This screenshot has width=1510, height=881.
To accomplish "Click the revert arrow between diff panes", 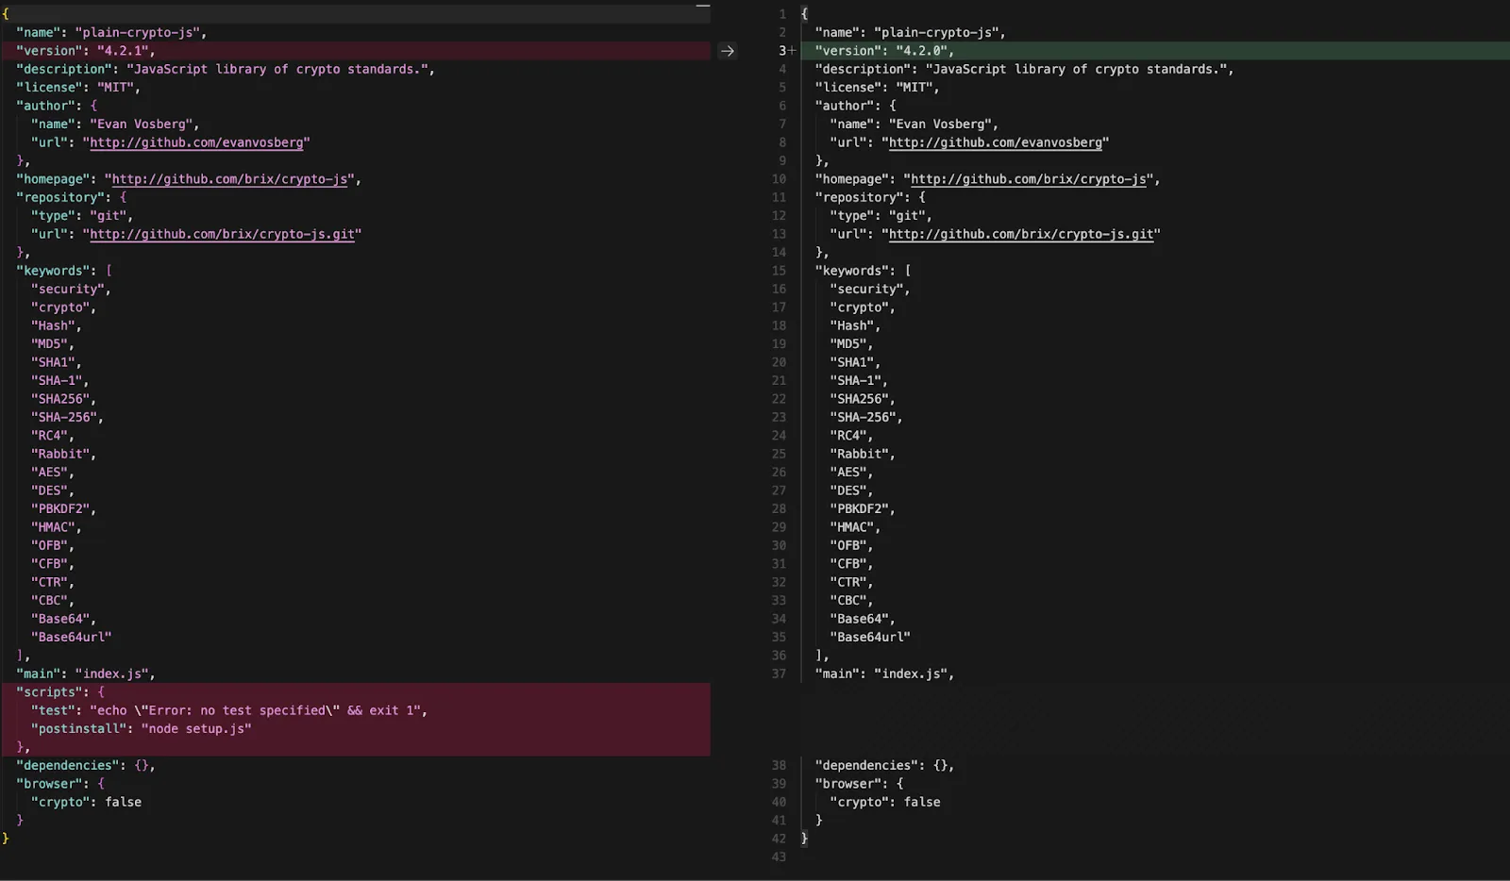I will [727, 51].
